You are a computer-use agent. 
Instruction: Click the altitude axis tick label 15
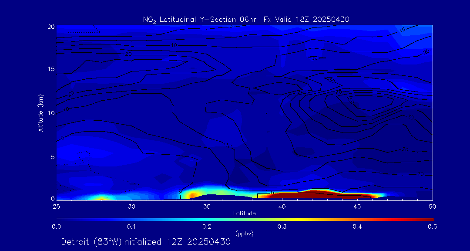point(51,69)
